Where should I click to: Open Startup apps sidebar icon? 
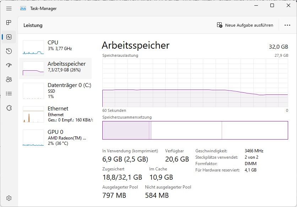click(x=9, y=65)
